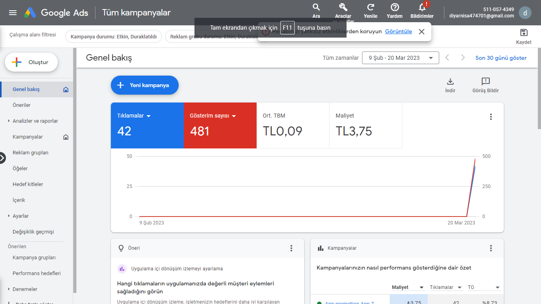This screenshot has width=541, height=304.
Task: Click "Uygulama içi dönüşüm izlemeyi ayarlama" text
Action: click(177, 269)
